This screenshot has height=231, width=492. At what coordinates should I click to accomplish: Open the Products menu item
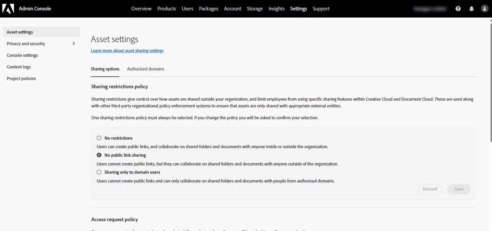coord(167,9)
